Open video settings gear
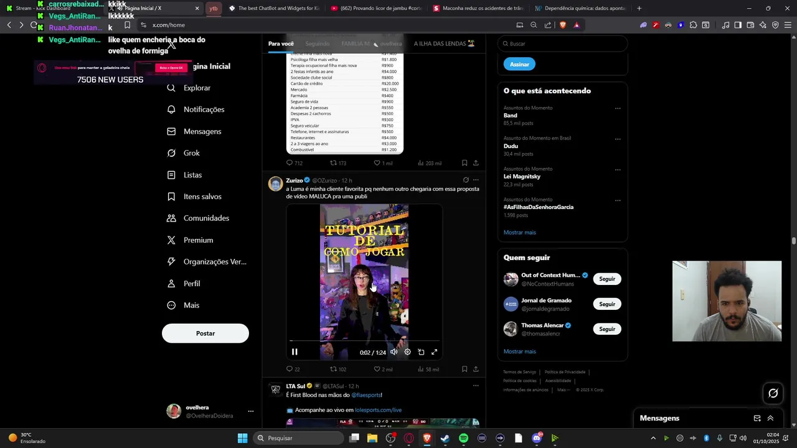Screen dimensions: 797x448 [407, 352]
